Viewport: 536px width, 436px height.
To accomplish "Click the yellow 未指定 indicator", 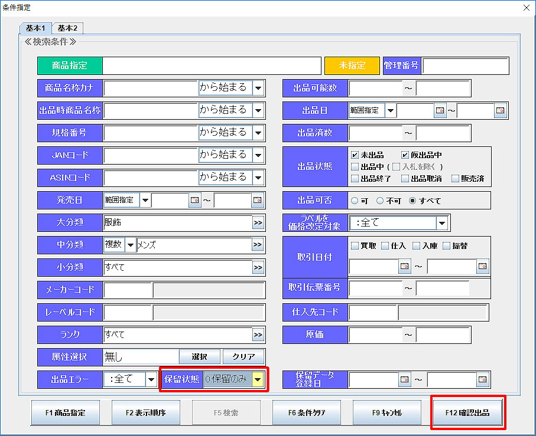I will pos(352,66).
